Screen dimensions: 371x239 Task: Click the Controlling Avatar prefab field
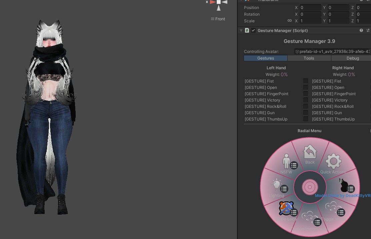[333, 52]
